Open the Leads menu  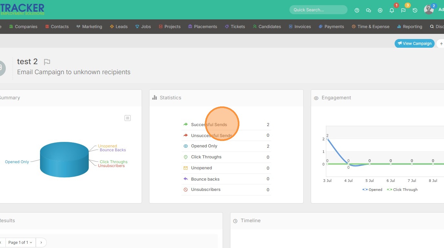(x=119, y=26)
